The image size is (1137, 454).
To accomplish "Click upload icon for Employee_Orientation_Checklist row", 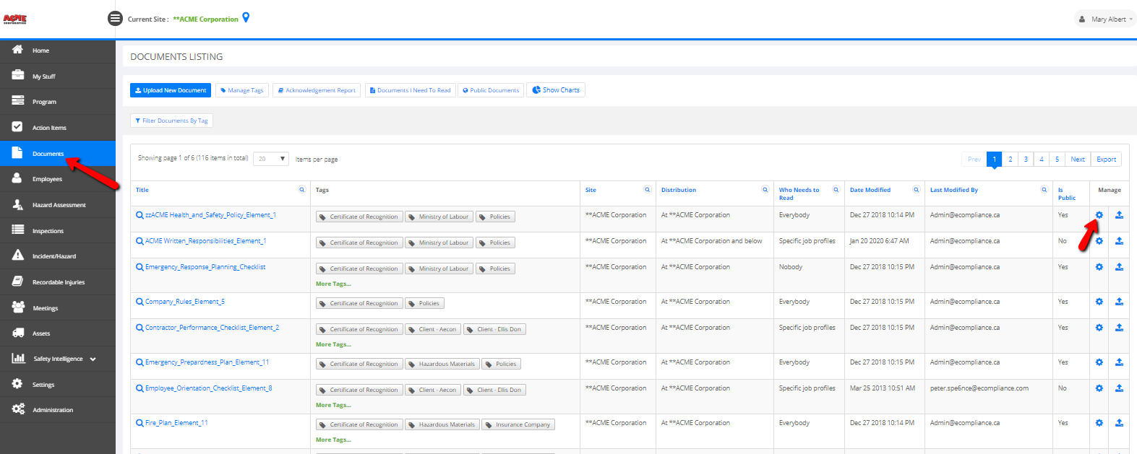I will (x=1119, y=388).
